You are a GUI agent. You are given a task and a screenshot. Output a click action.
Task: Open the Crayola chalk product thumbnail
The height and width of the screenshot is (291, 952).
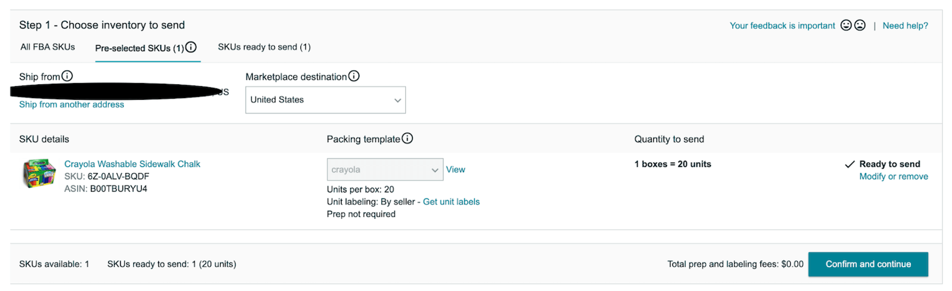pos(39,173)
